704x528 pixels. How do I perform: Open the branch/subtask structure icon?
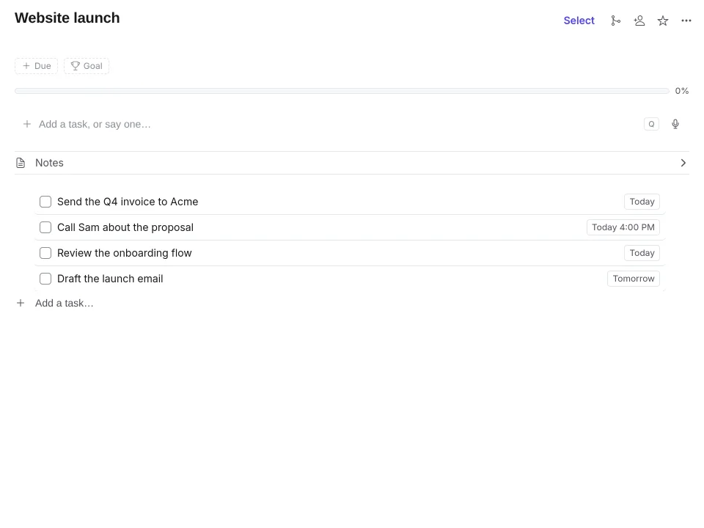tap(615, 21)
